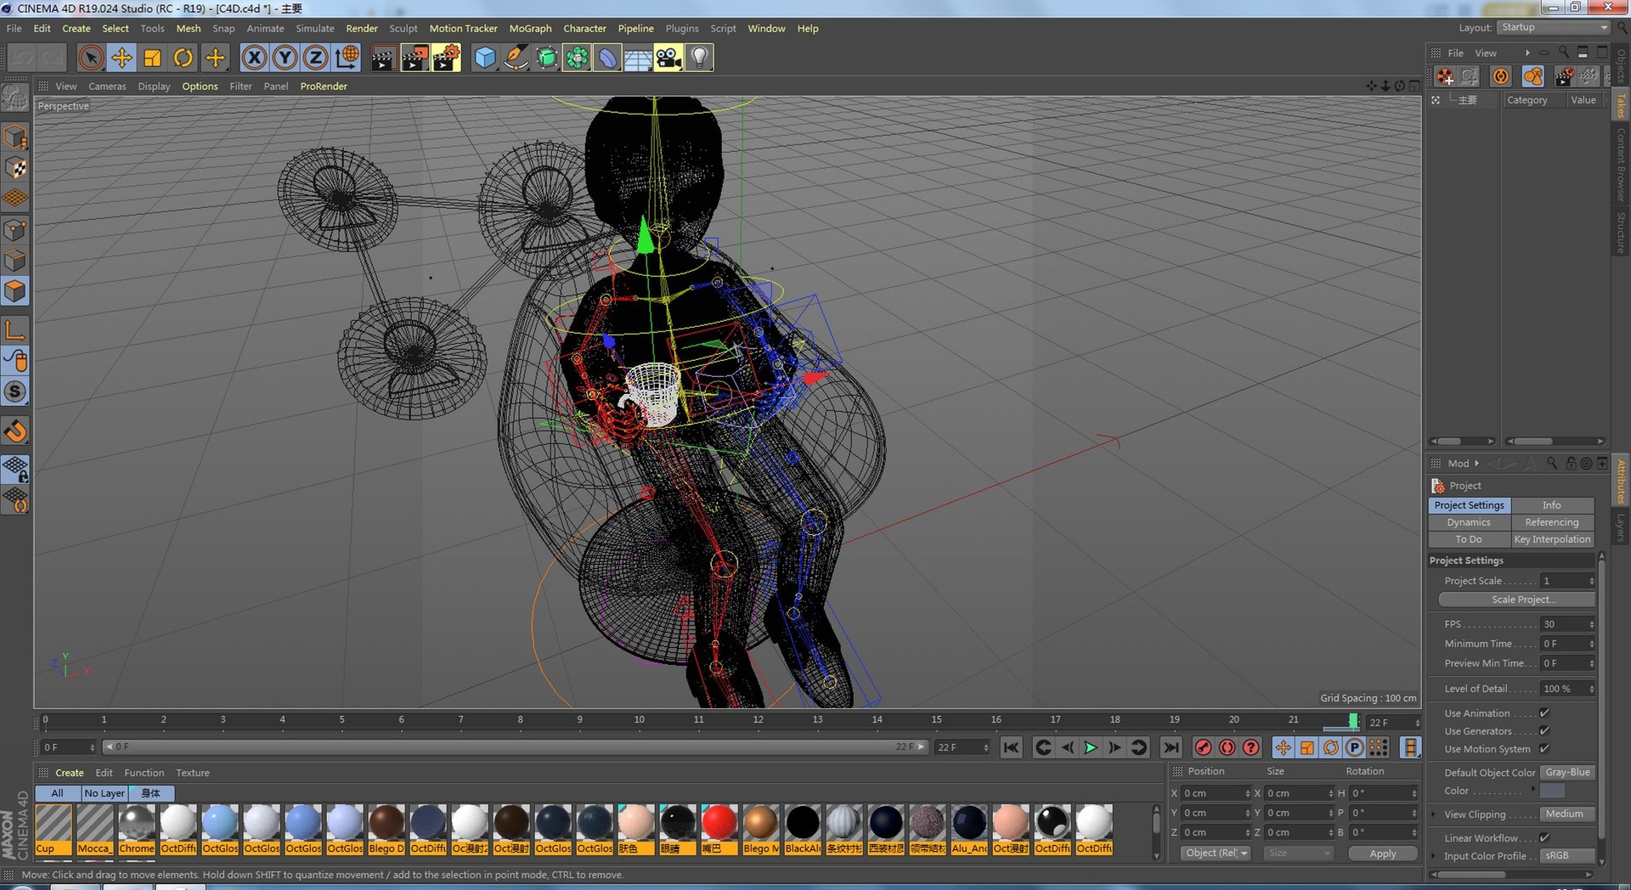Screen dimensions: 1631x890
Task: Go to start of animation
Action: pyautogui.click(x=1011, y=747)
